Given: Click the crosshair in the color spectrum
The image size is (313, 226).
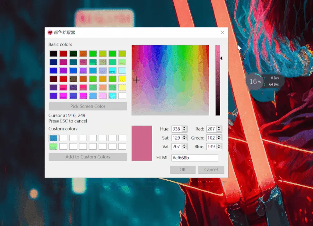Looking at the screenshot, I should tap(136, 80).
